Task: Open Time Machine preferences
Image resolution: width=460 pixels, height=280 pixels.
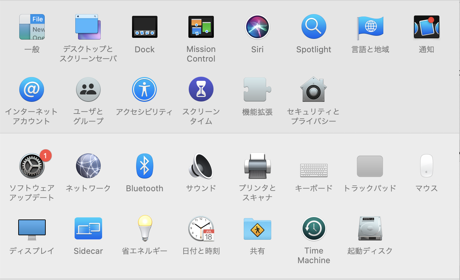Action: (x=314, y=228)
